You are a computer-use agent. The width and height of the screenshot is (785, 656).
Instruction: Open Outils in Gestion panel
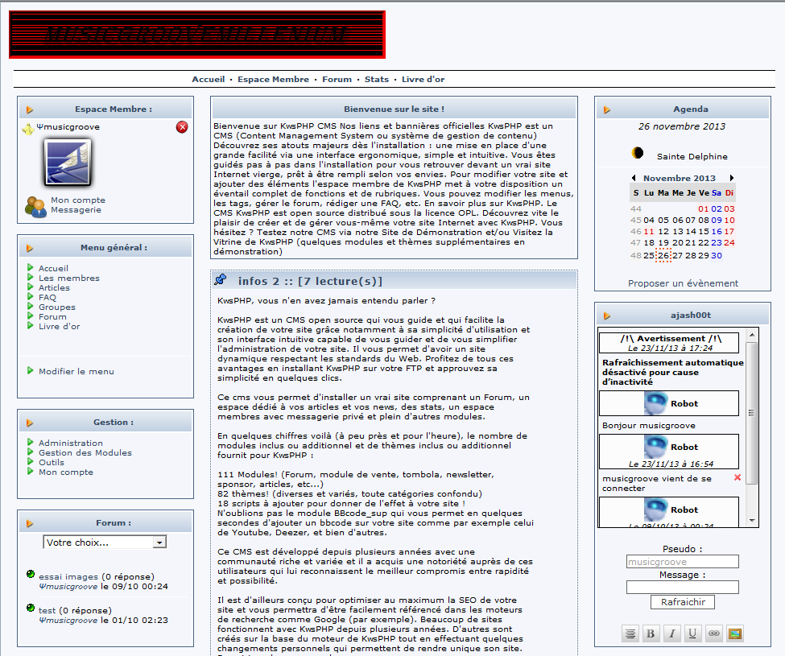coord(52,462)
